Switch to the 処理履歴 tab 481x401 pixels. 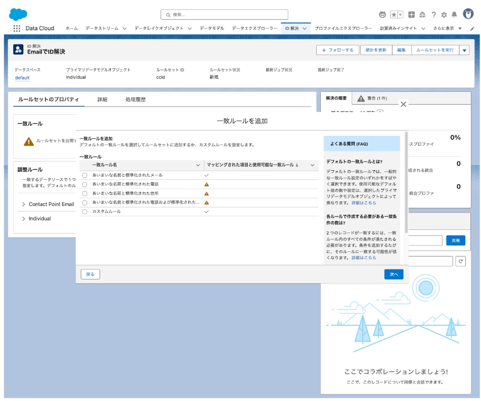pyautogui.click(x=135, y=100)
